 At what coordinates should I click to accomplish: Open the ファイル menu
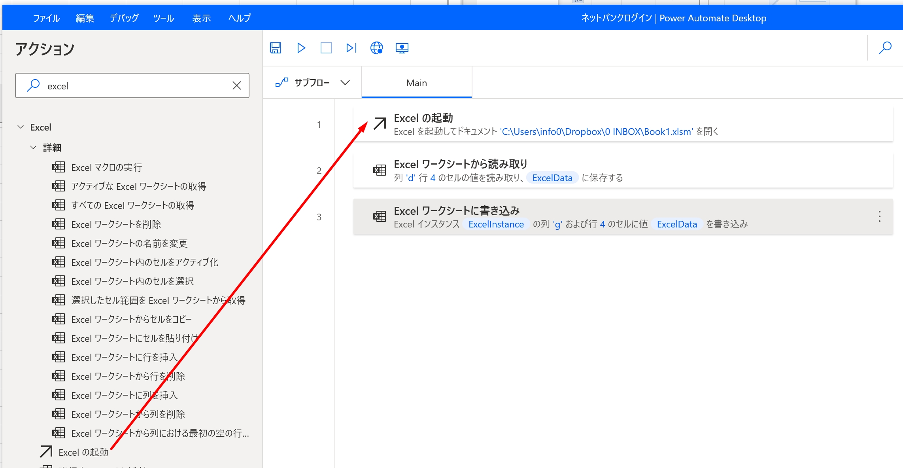click(x=46, y=18)
